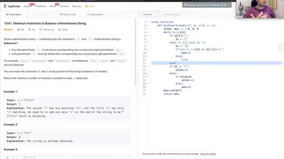Click the comment count icon showing 28
This screenshot has height=159, width=284.
point(29,30)
